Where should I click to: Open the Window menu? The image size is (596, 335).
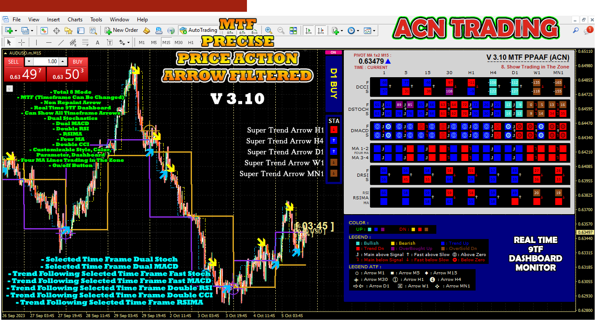[120, 20]
